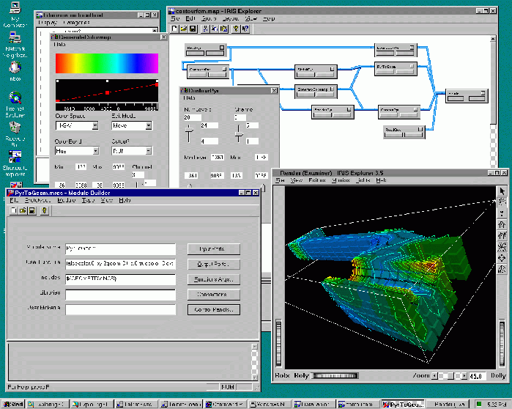Click the Windows Start button

click(13, 404)
